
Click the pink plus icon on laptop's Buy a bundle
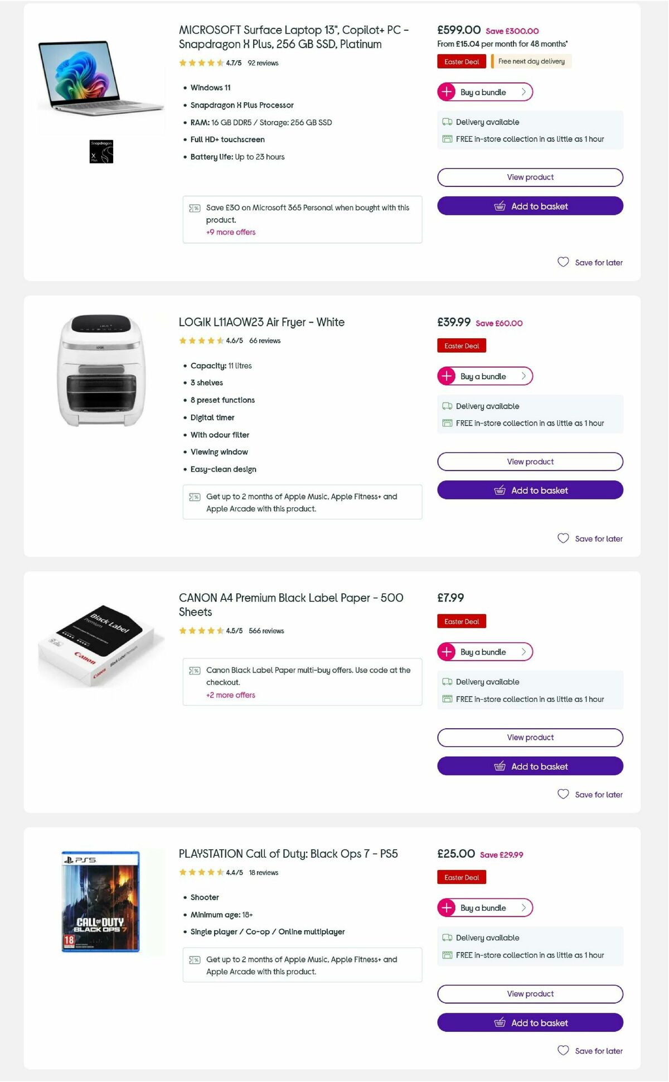tap(447, 92)
